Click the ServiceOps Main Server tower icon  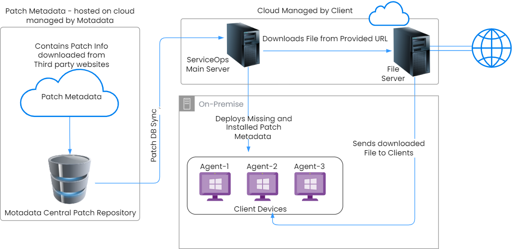point(244,45)
